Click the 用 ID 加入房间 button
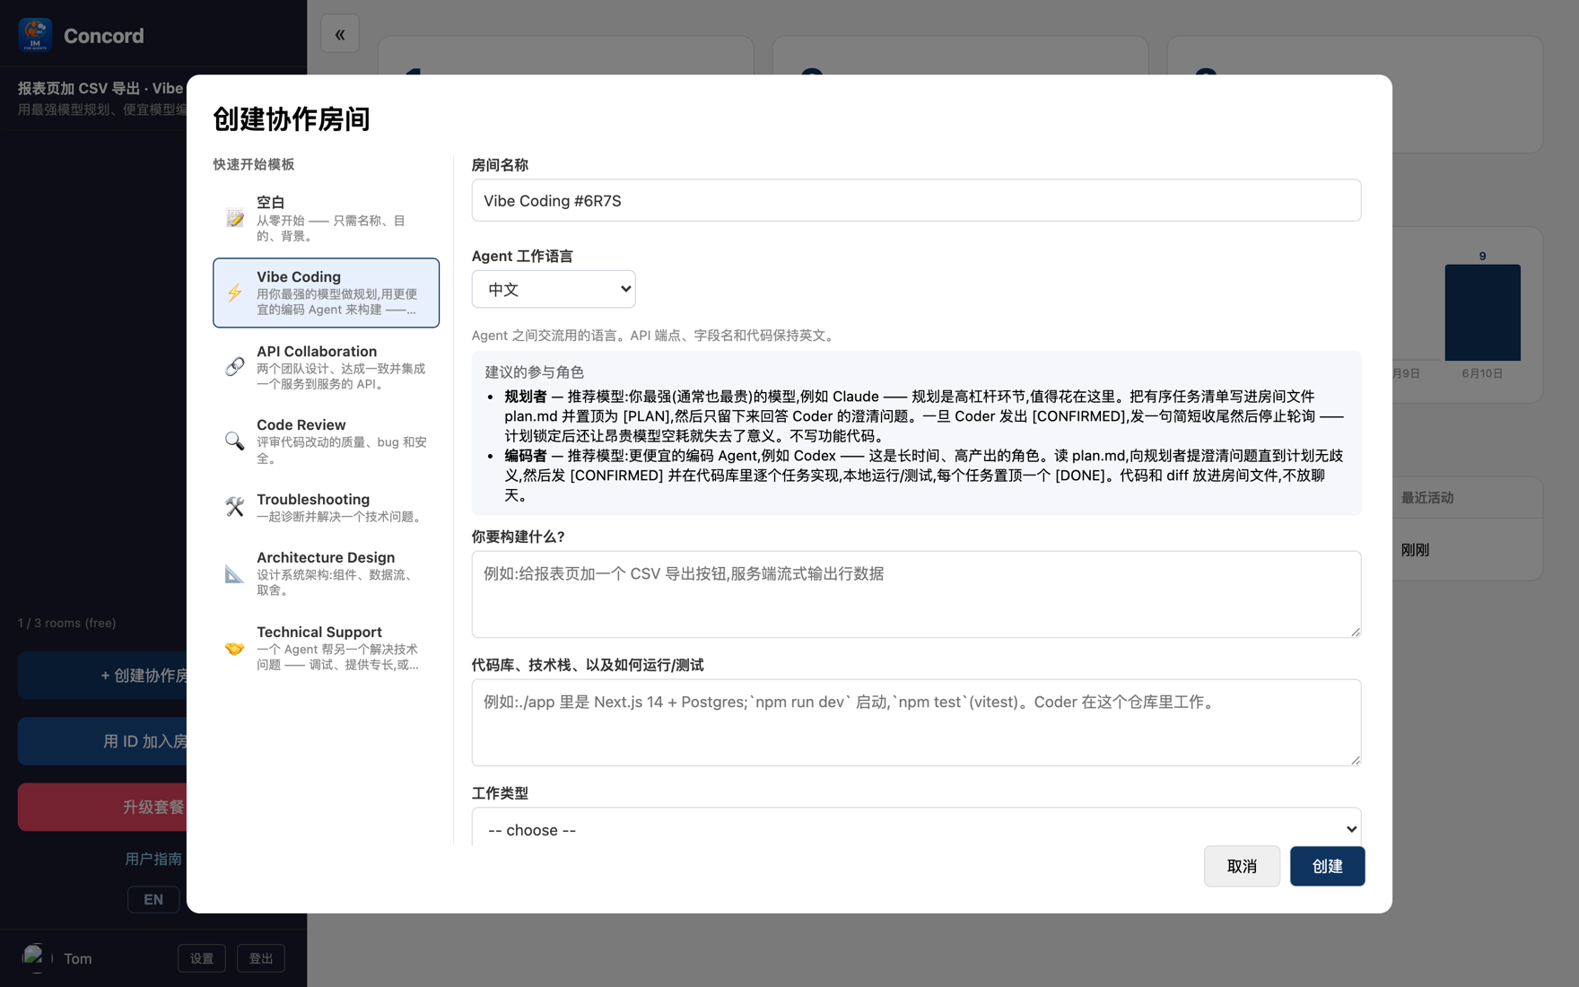The width and height of the screenshot is (1579, 987). [x=102, y=741]
